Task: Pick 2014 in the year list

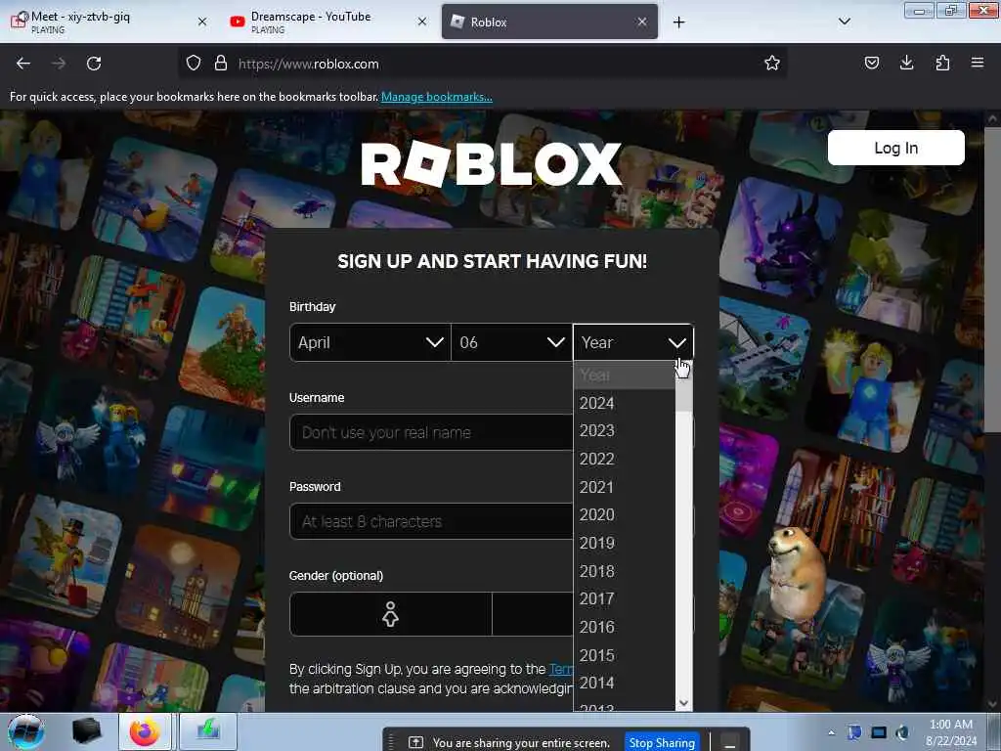Action: 624,684
